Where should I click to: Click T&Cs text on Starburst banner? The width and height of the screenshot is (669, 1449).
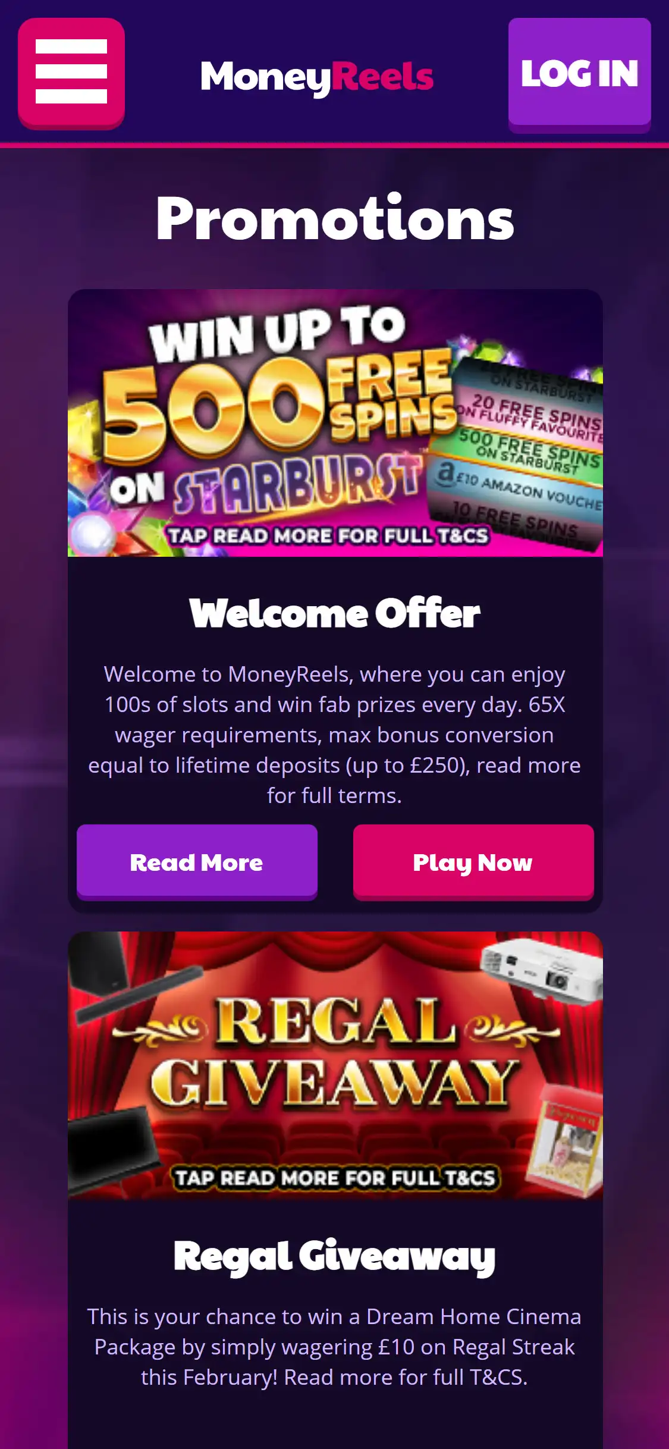tap(328, 536)
